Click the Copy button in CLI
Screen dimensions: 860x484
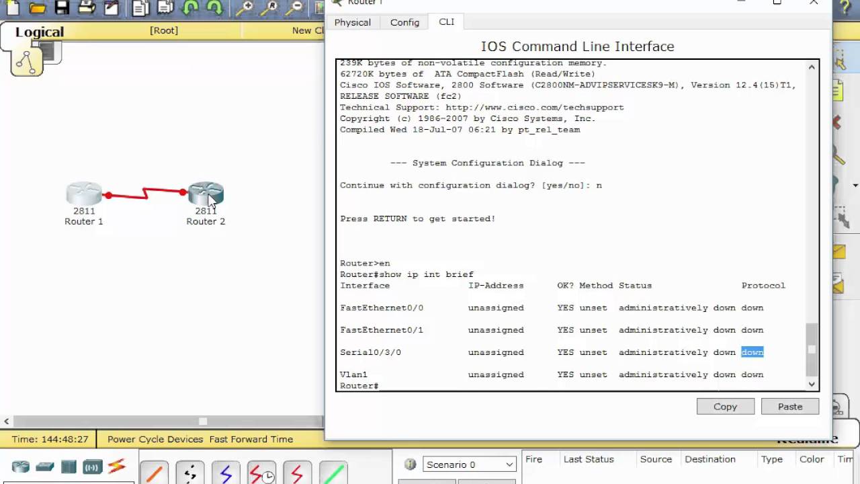pos(726,407)
